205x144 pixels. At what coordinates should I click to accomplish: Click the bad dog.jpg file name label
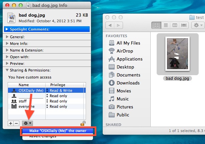point(177,78)
